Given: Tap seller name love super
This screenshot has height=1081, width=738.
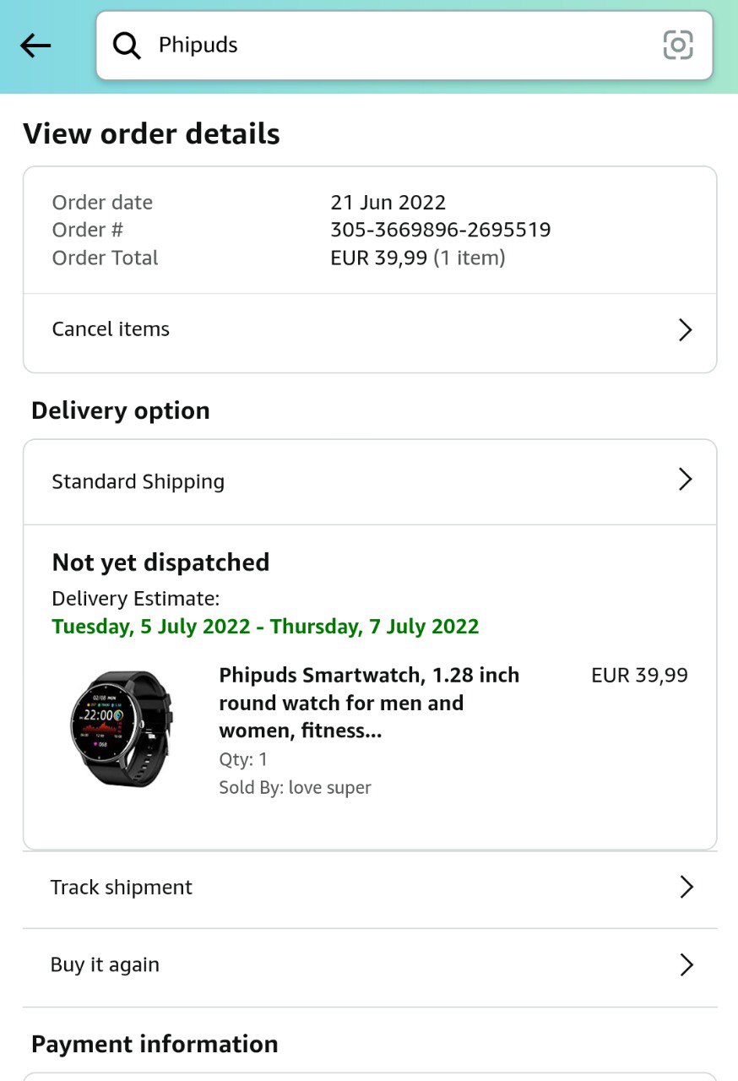Looking at the screenshot, I should (329, 788).
